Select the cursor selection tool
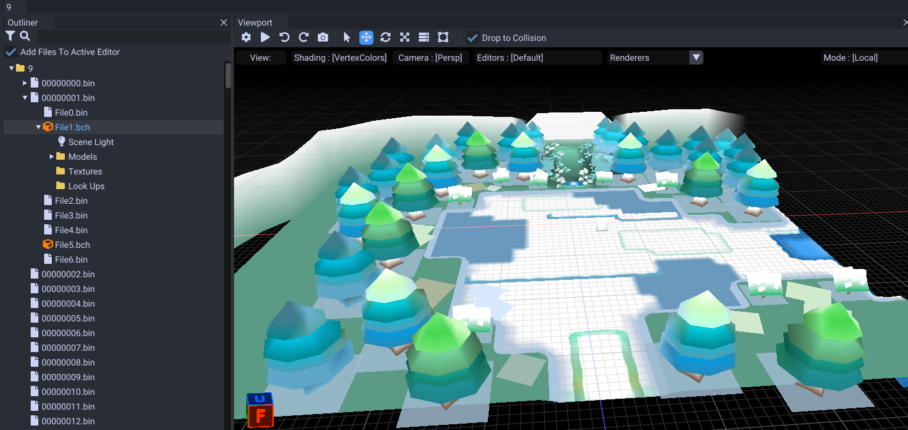The width and height of the screenshot is (908, 430). [347, 37]
